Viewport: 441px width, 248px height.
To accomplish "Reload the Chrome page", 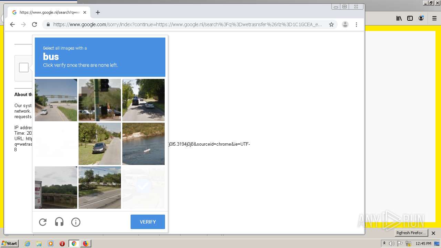I will click(34, 24).
